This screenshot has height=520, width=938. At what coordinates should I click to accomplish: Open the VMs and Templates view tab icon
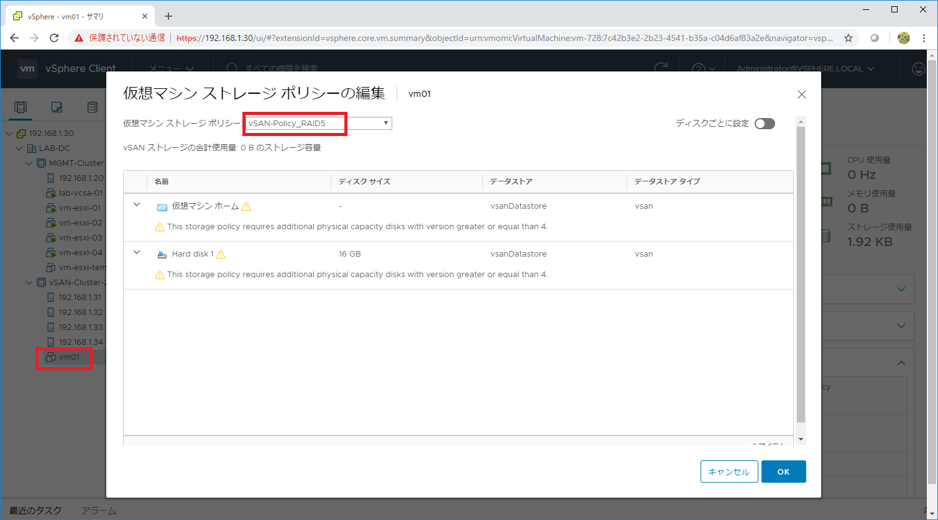[57, 107]
